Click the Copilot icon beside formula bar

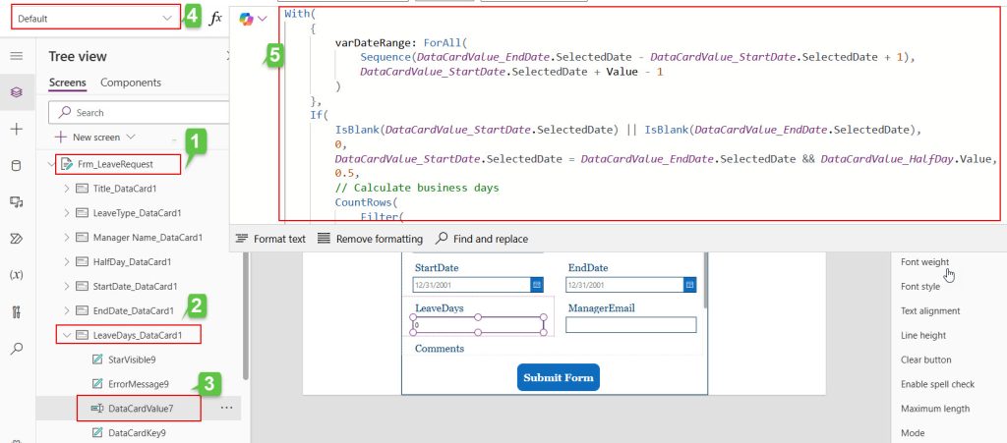click(x=246, y=20)
